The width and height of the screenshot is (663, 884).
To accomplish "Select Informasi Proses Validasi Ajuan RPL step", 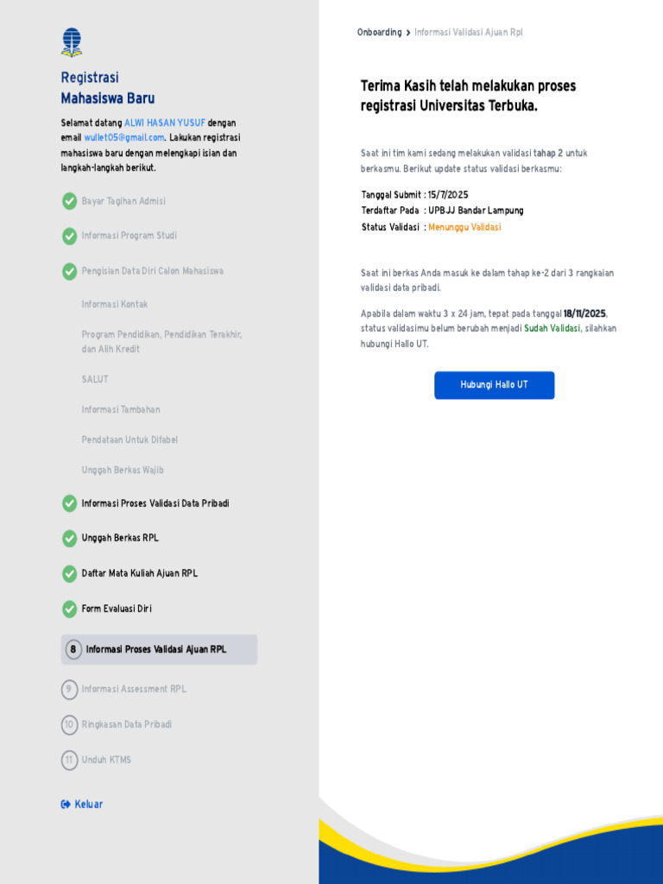I will tap(159, 649).
